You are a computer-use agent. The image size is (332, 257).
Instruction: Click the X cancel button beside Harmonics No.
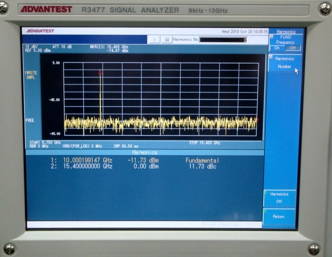click(154, 40)
